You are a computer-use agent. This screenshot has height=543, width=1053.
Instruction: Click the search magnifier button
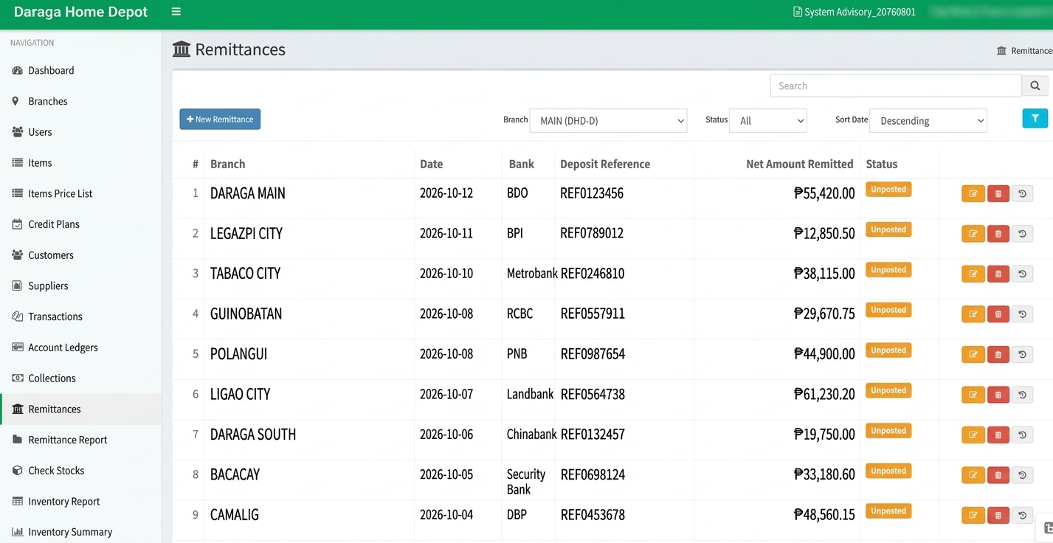click(1035, 86)
